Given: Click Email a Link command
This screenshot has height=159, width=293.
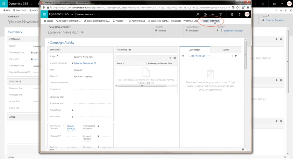Looking at the screenshot, I should (190, 21).
